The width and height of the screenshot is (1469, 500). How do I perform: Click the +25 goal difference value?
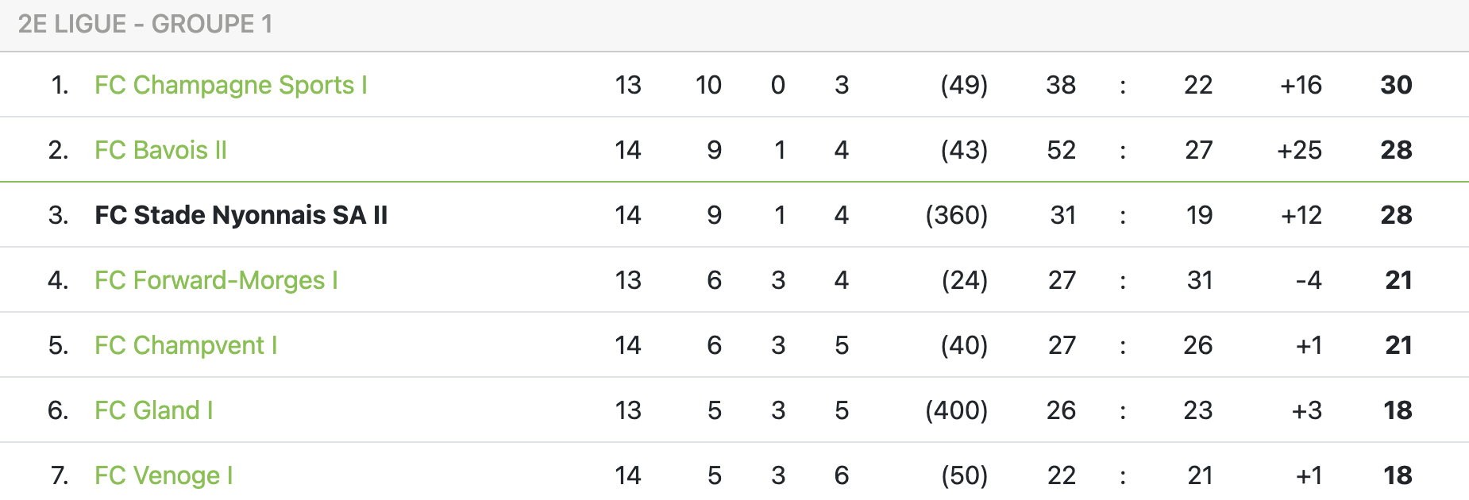pyautogui.click(x=1299, y=150)
